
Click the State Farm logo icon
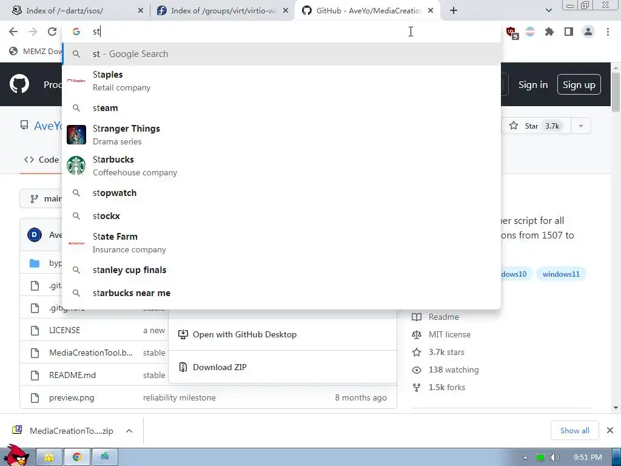click(x=76, y=243)
